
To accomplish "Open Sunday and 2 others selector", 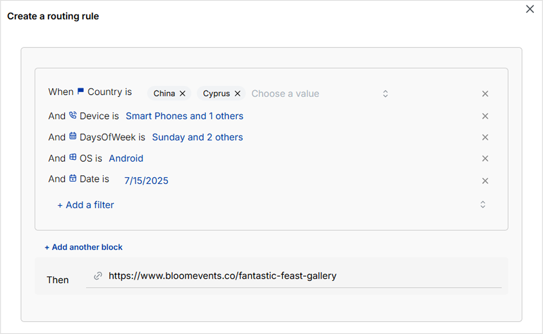I will (197, 137).
